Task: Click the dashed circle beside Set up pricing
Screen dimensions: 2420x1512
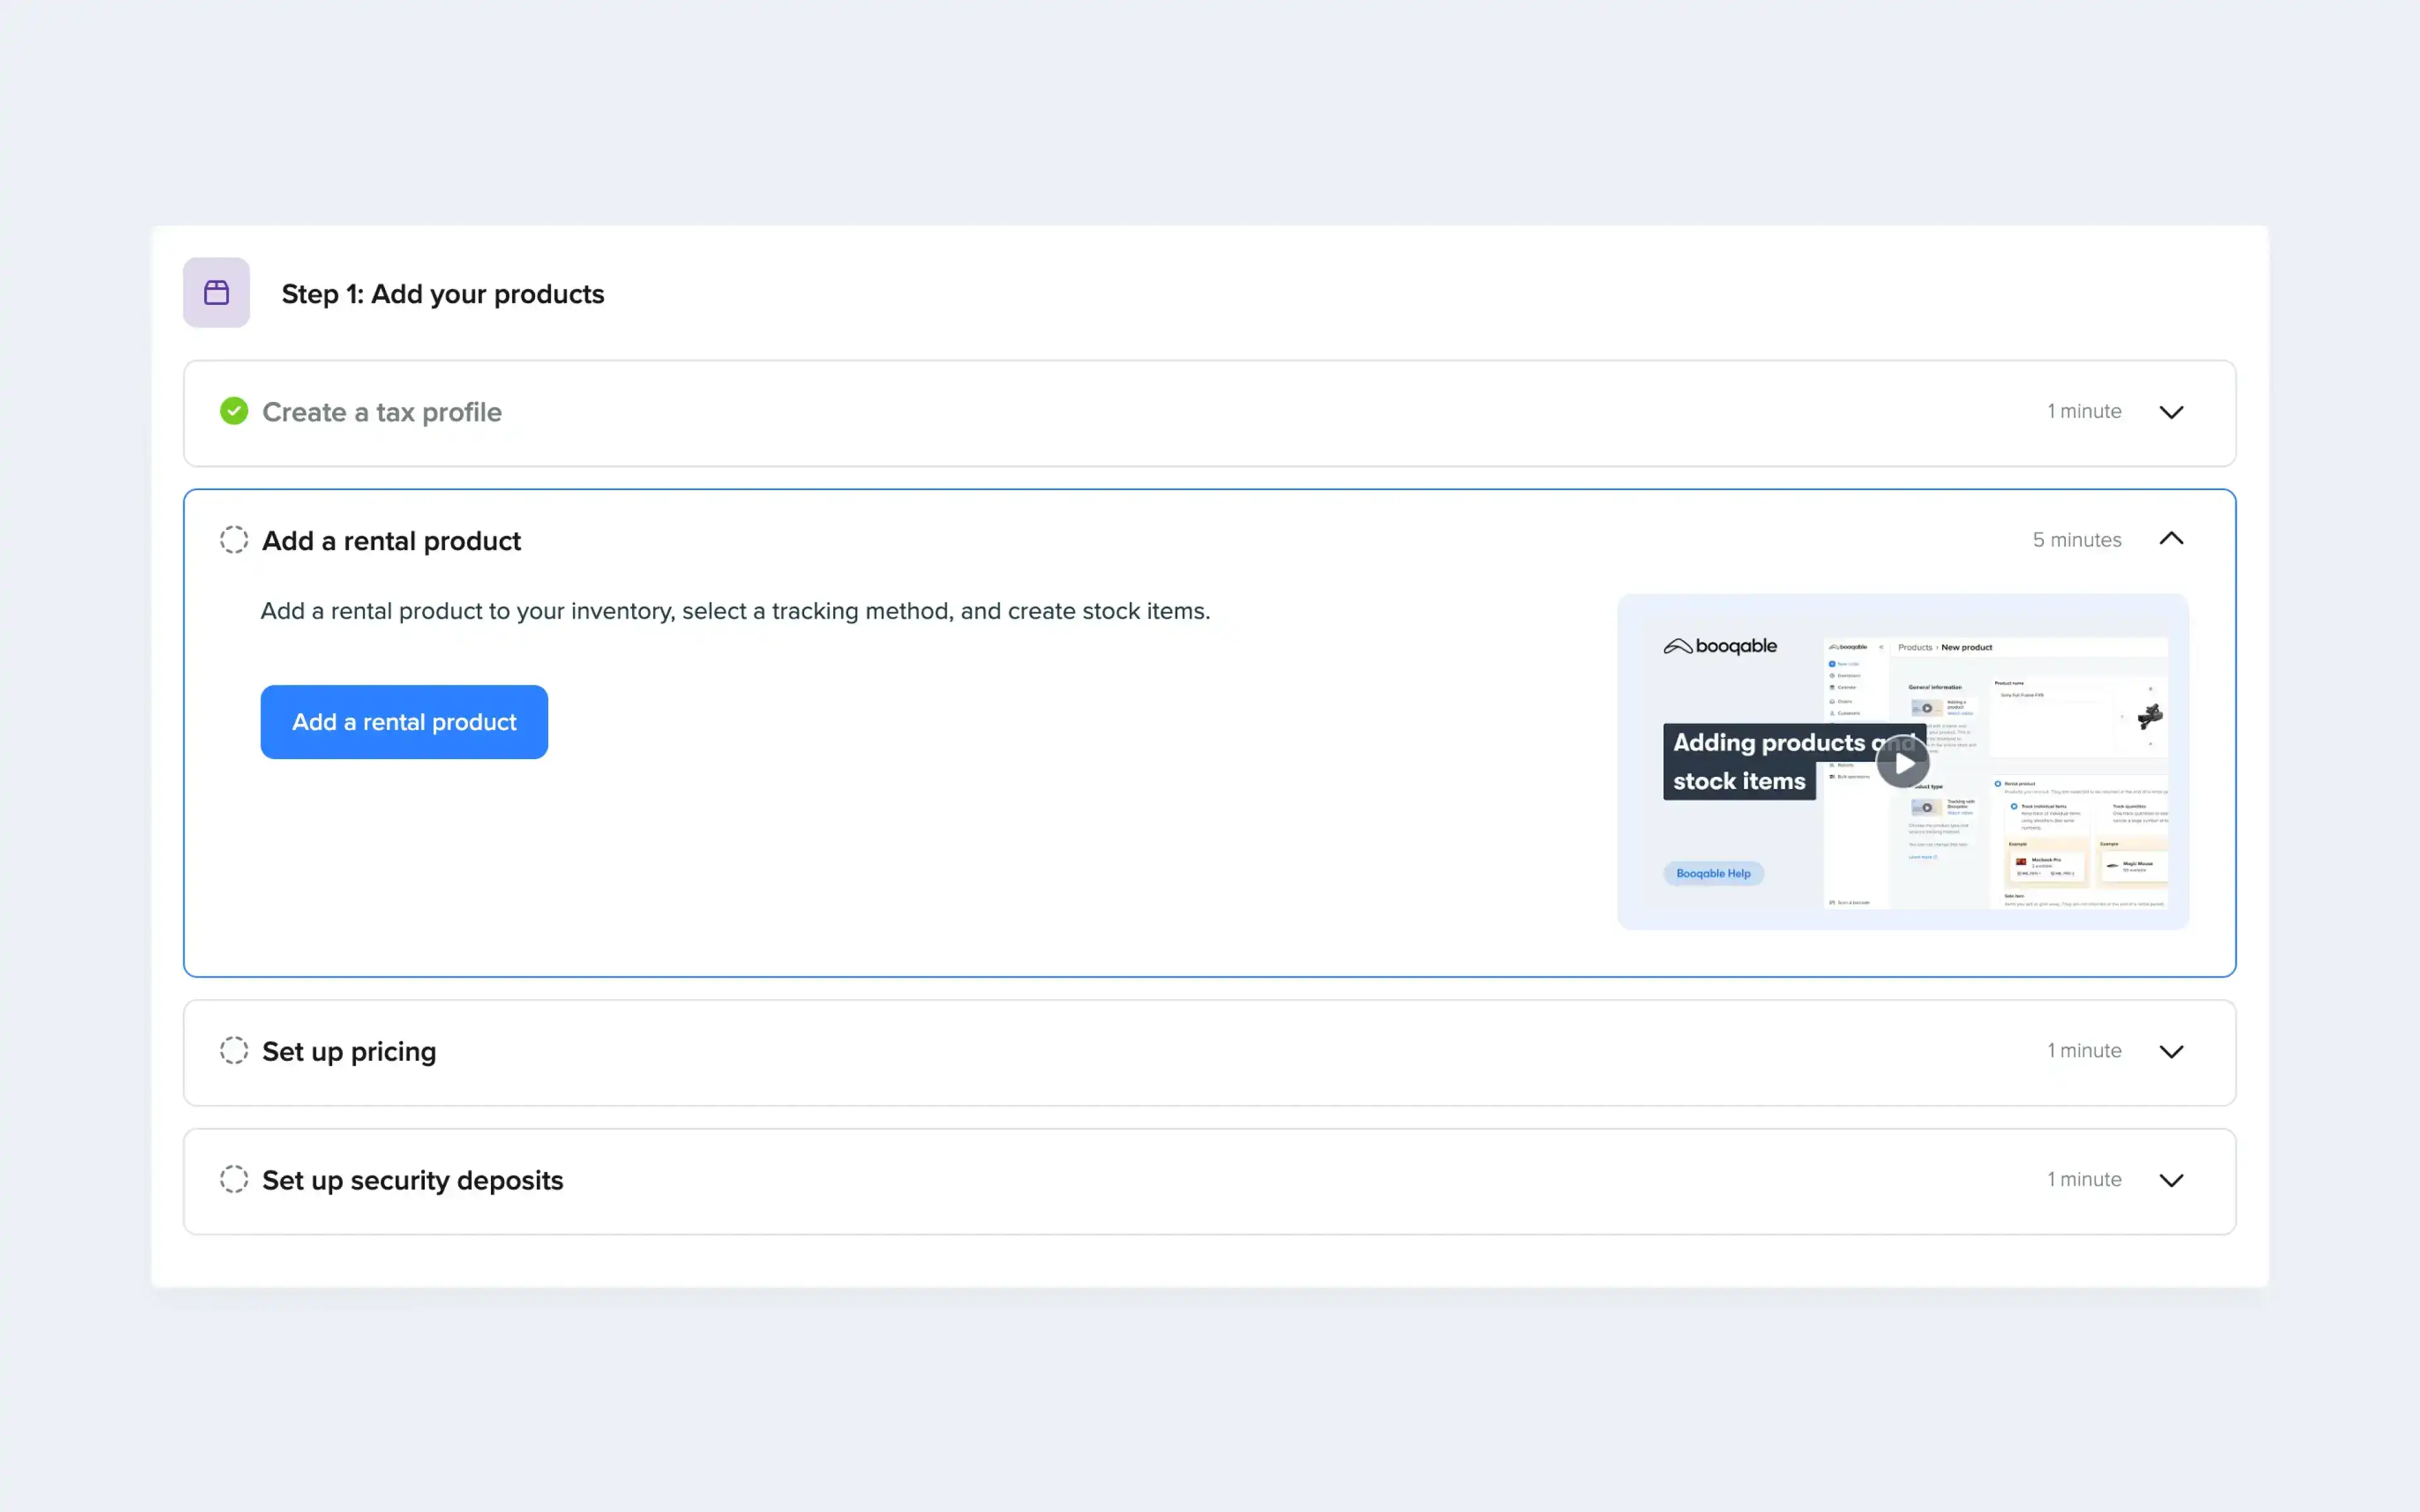Action: (x=234, y=1051)
